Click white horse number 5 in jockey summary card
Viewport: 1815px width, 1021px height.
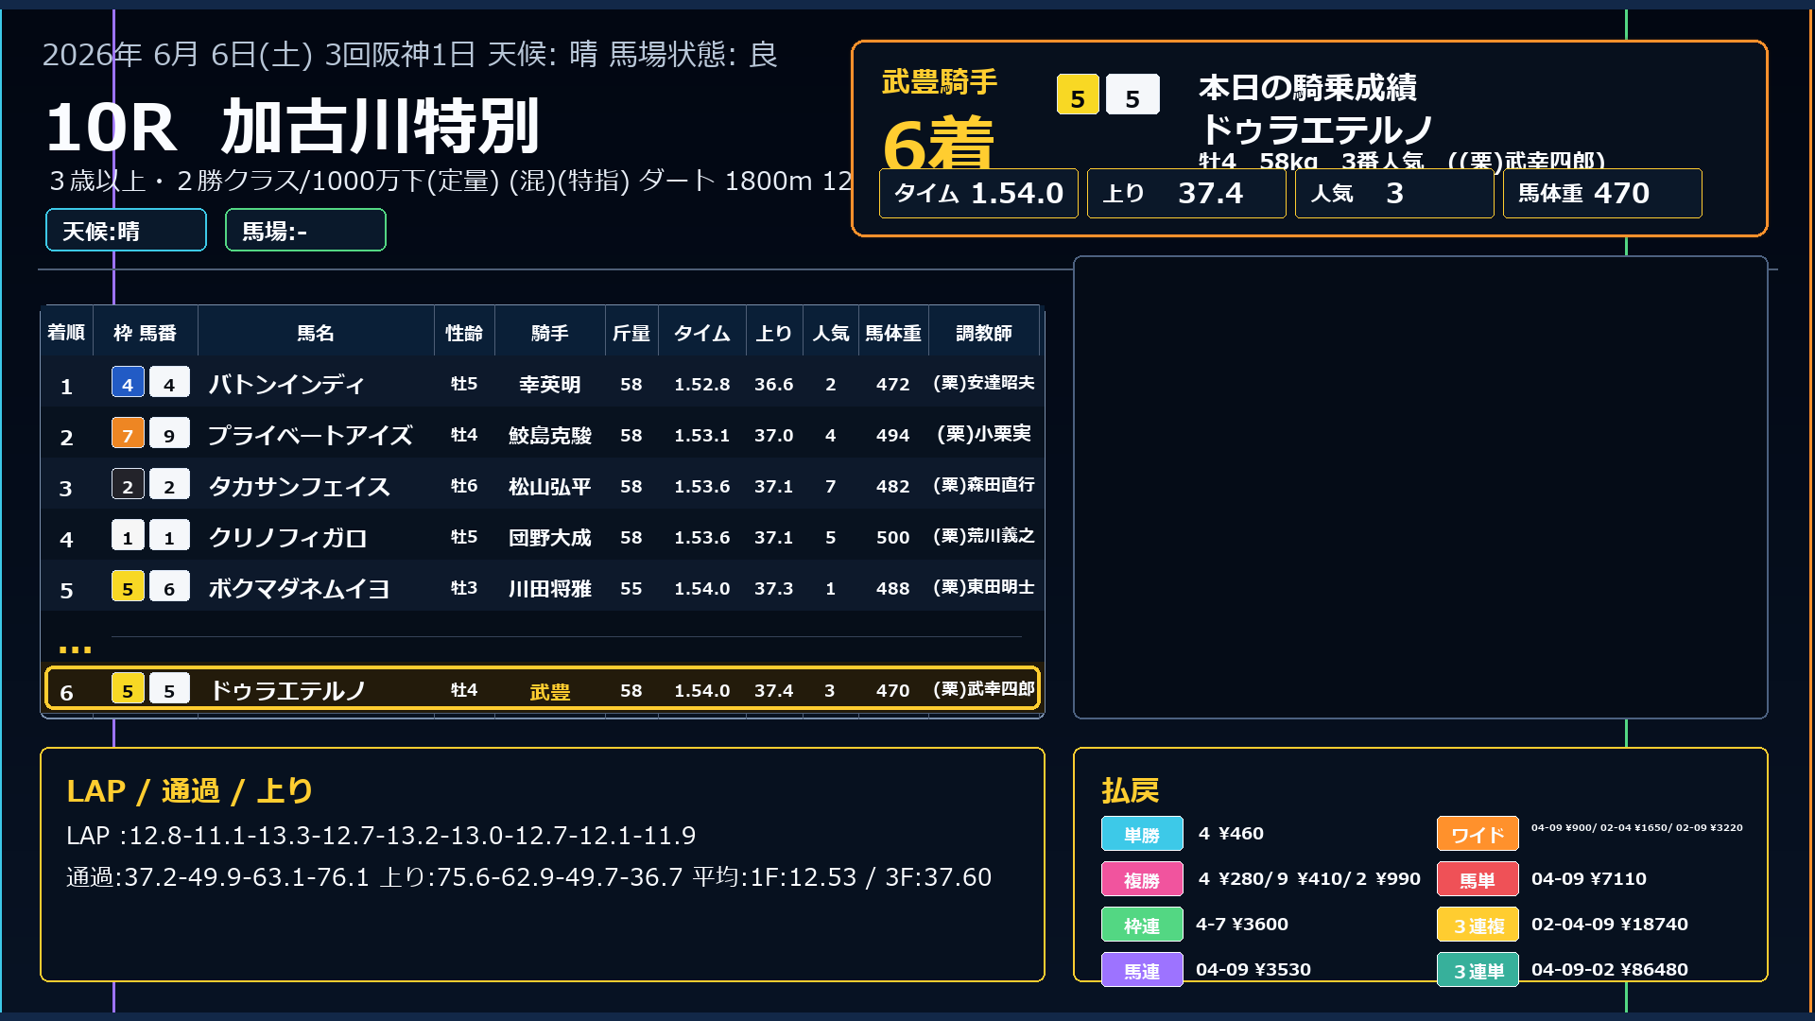point(1132,95)
